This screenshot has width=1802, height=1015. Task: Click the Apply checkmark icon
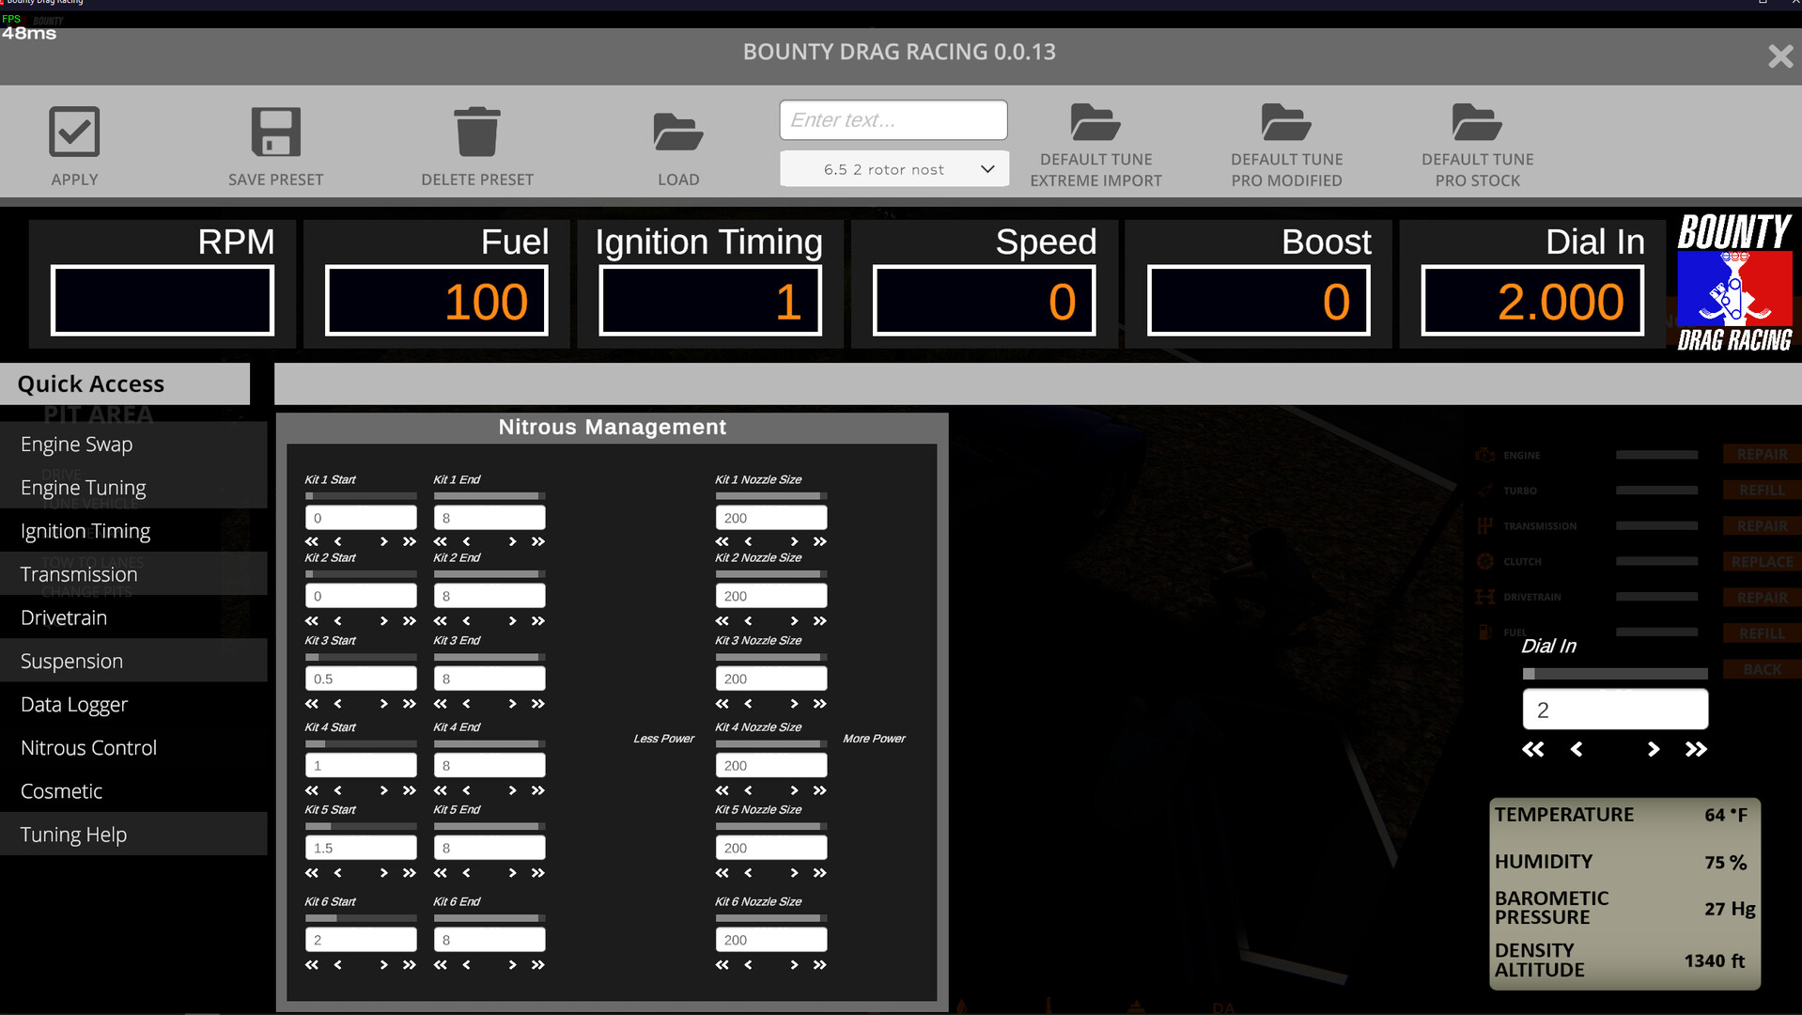point(74,132)
